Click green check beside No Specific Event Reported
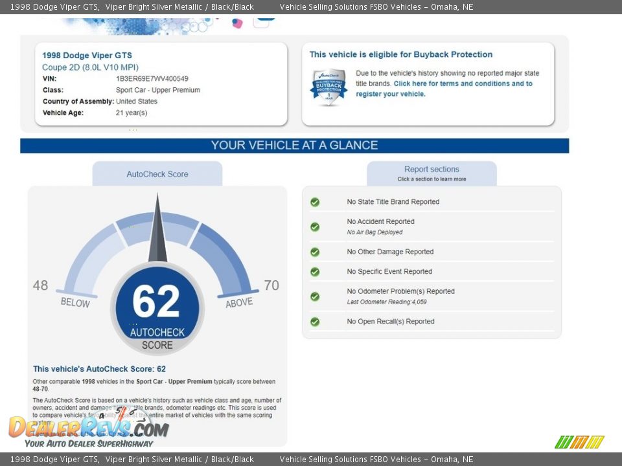Image resolution: width=622 pixels, height=466 pixels. click(315, 272)
